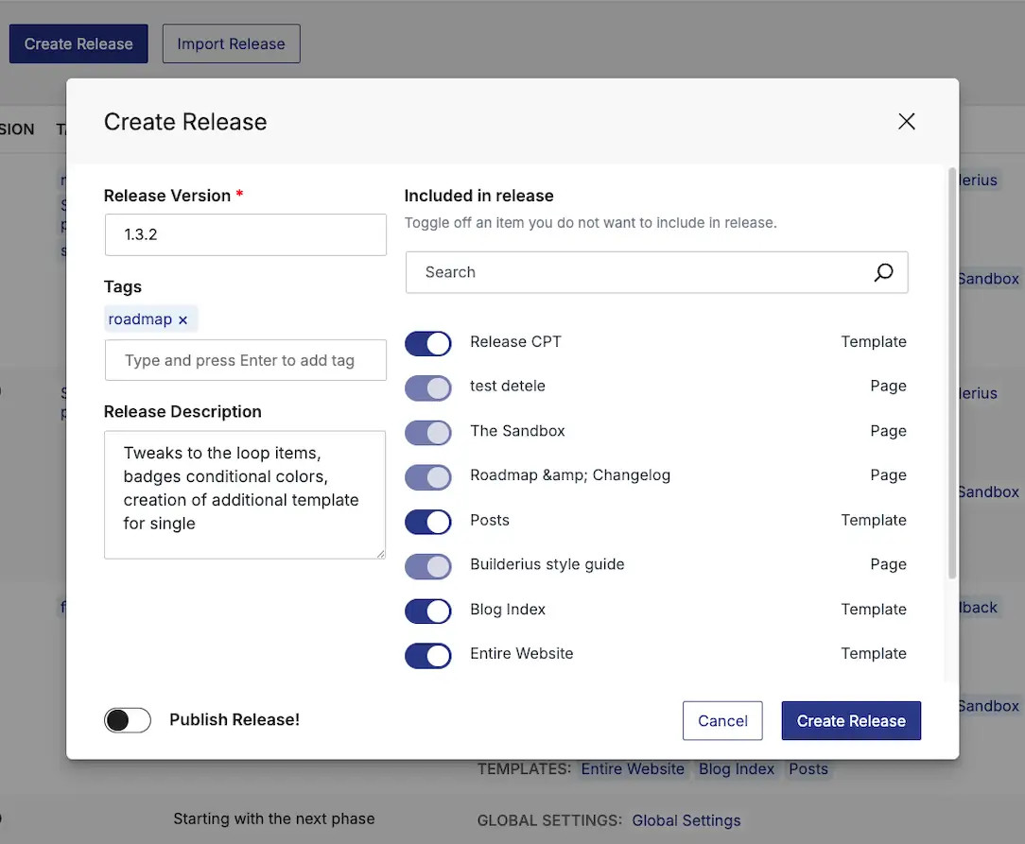The width and height of the screenshot is (1025, 844).
Task: Toggle Roadmap & Changelog page inclusion
Action: click(428, 476)
